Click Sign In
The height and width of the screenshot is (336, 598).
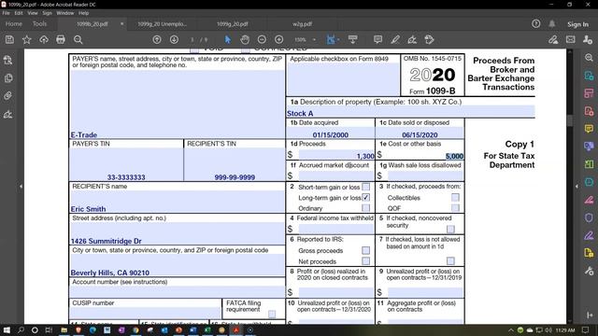click(x=577, y=24)
